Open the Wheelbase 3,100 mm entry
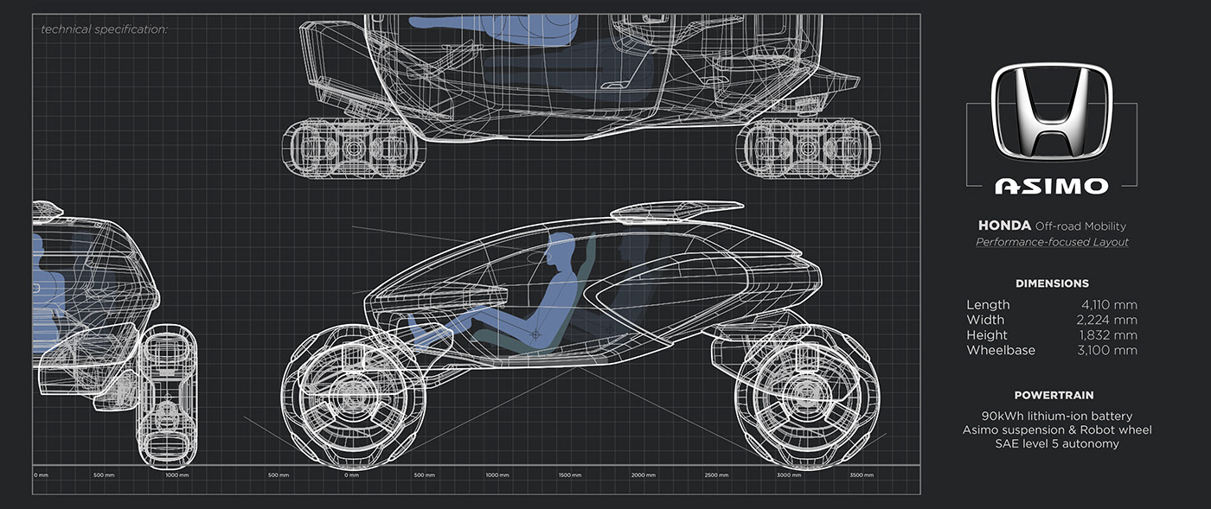Viewport: 1211px width, 509px height. (x=1052, y=350)
